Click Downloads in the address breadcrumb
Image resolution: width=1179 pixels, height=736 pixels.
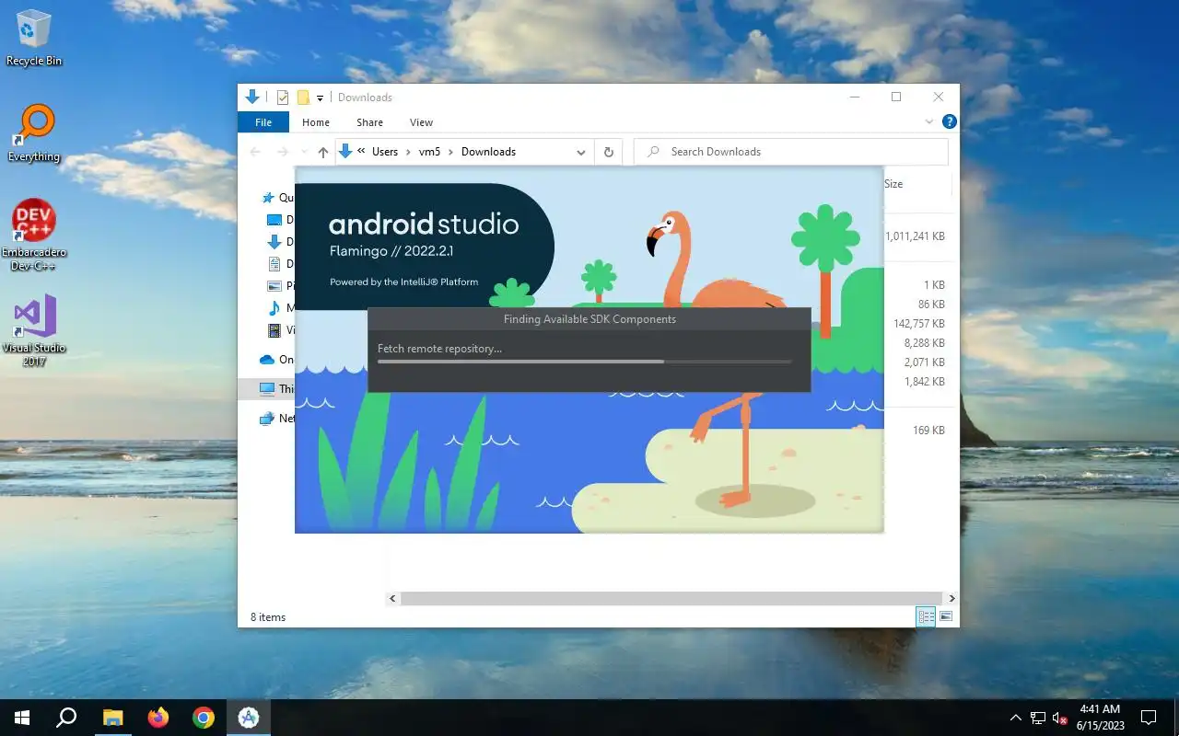[x=488, y=152]
